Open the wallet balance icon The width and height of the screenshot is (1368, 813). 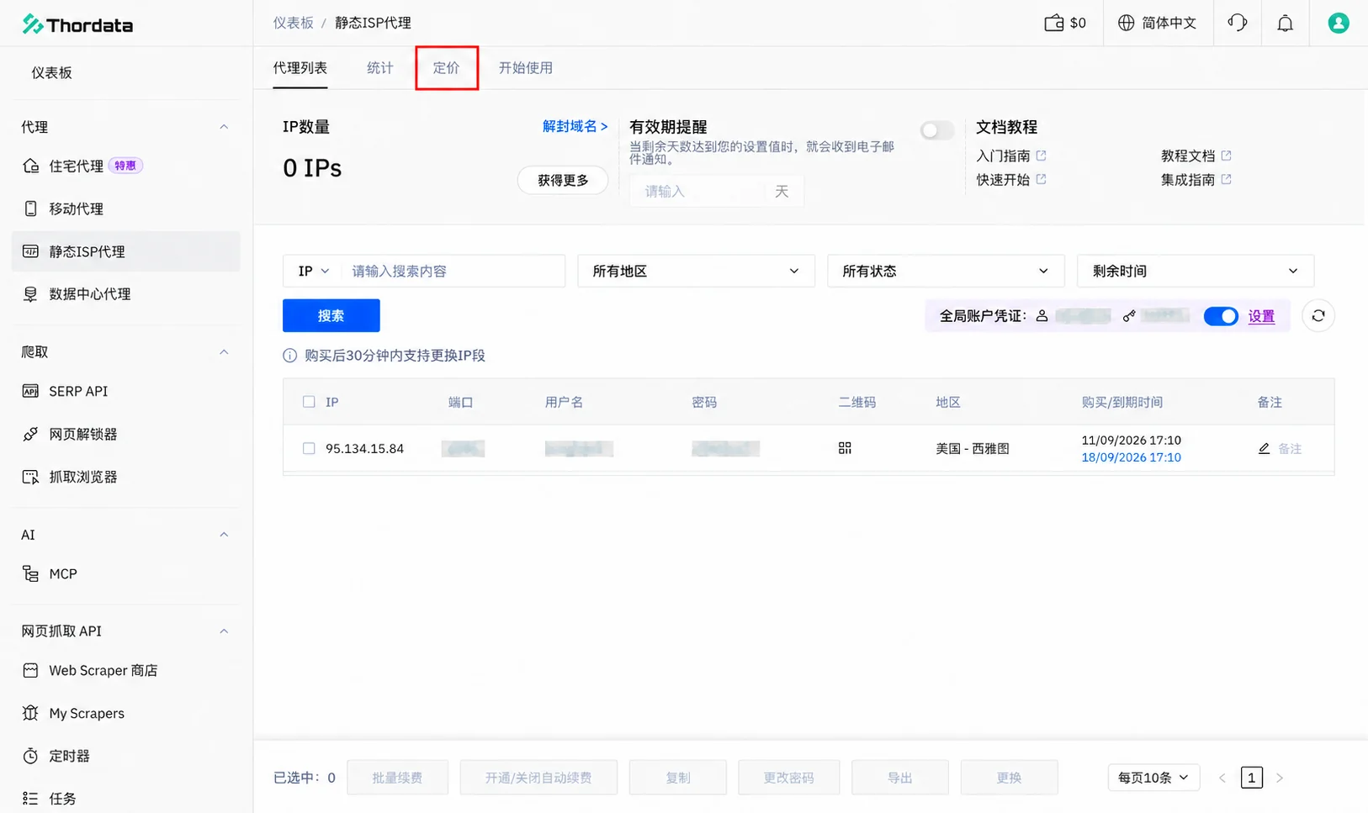coord(1053,23)
